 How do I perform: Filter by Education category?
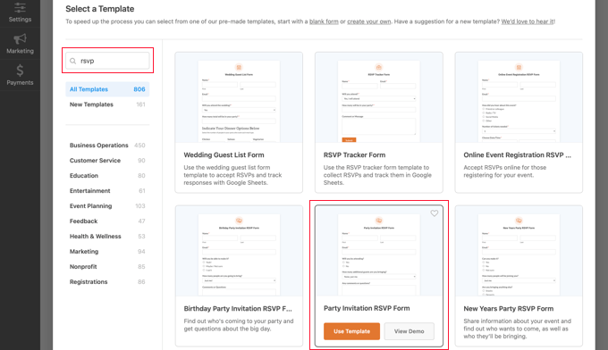click(x=107, y=175)
